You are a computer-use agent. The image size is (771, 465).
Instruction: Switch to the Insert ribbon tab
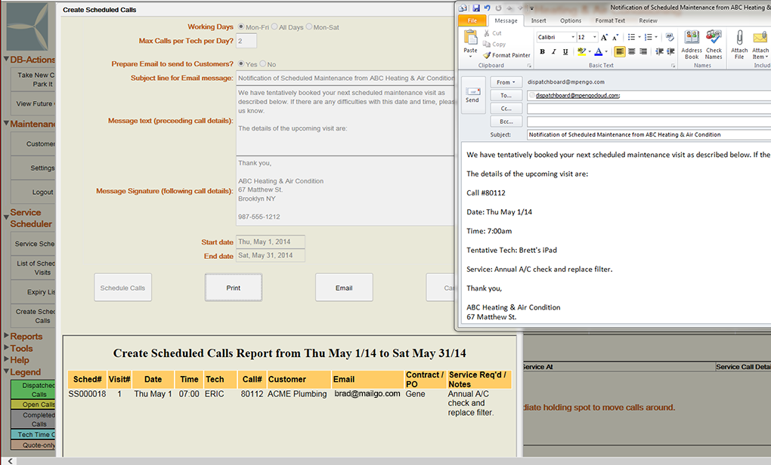(x=538, y=21)
